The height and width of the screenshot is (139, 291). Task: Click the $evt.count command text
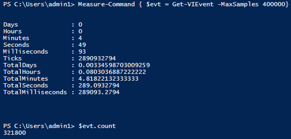97,126
